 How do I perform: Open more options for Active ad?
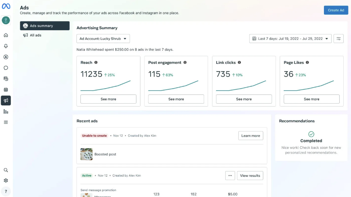point(230,175)
